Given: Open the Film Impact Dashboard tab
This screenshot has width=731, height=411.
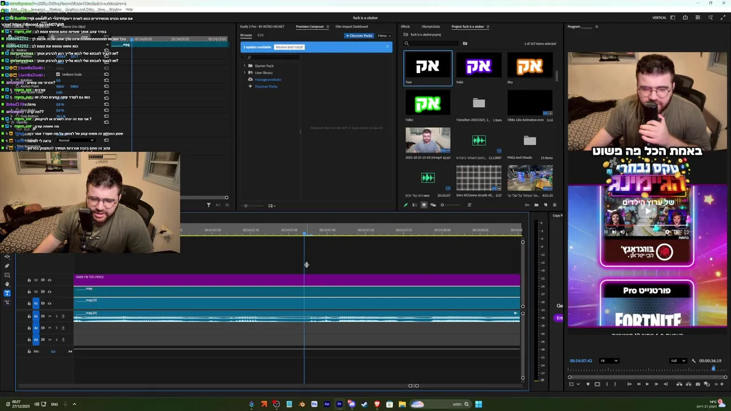Looking at the screenshot, I should click(352, 26).
